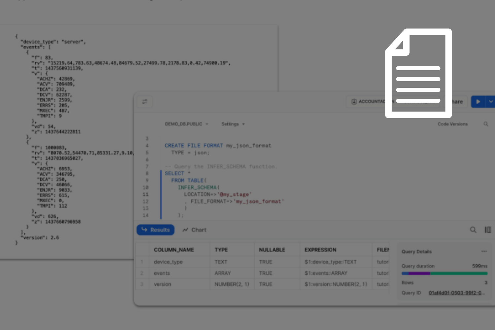Screen dimensions: 495x330
Task: Click the large white document icon
Action: click(418, 73)
